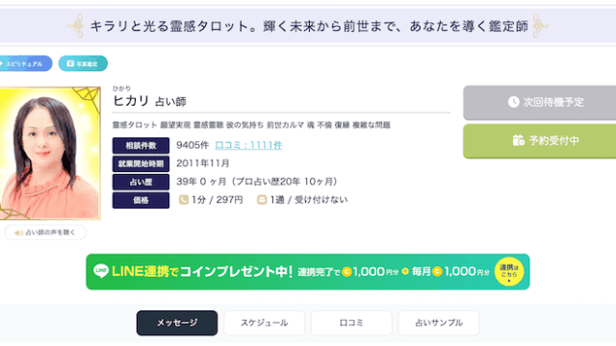The image size is (616, 346).
Task: Switch to the 口コミ tab
Action: point(351,323)
